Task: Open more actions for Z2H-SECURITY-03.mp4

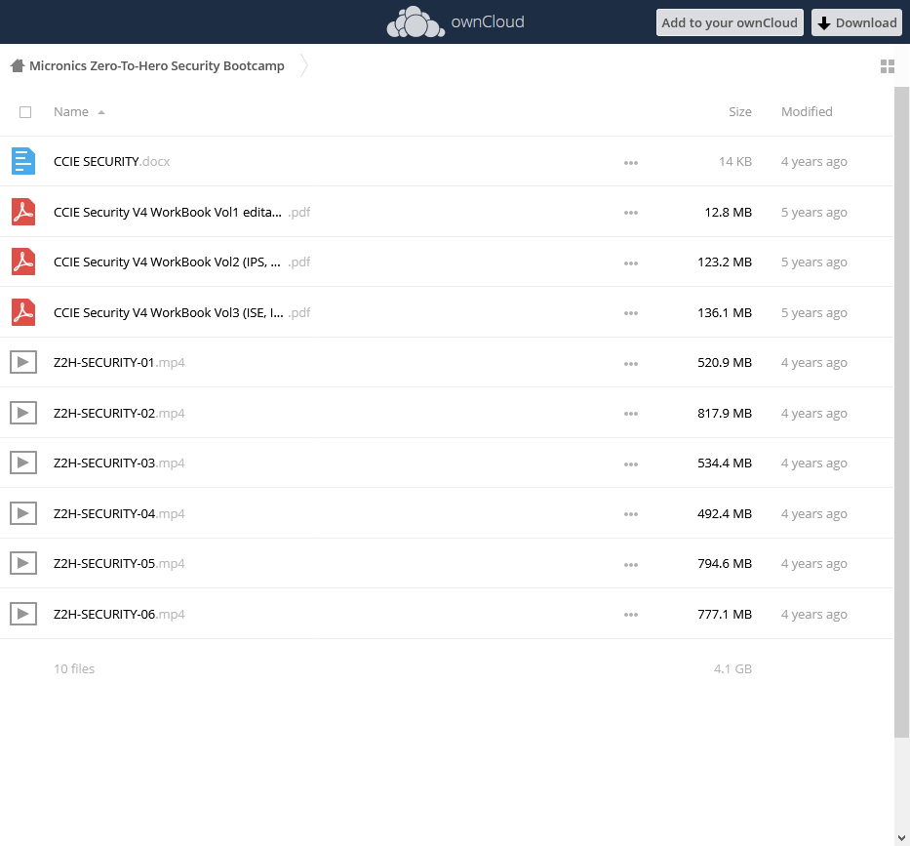Action: [x=631, y=463]
